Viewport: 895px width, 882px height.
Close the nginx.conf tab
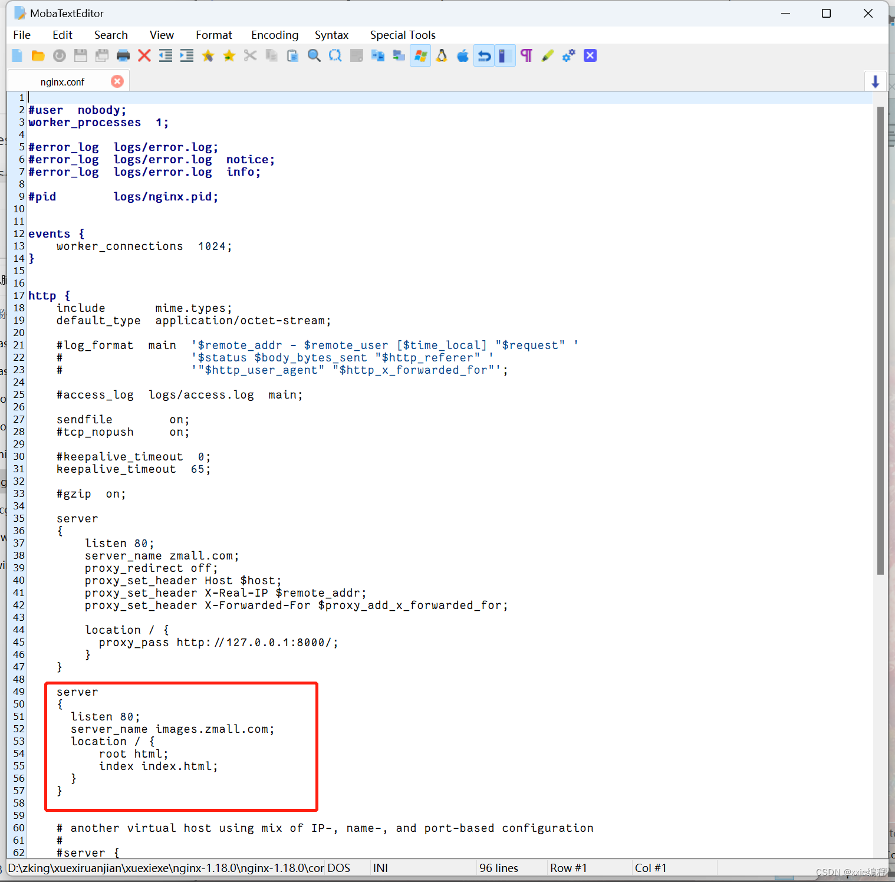pos(117,81)
